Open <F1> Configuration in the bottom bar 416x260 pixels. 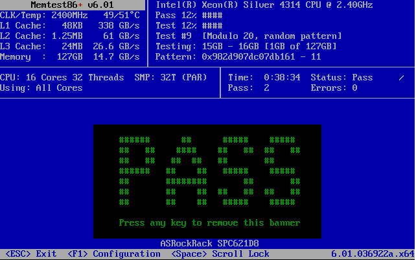114,254
